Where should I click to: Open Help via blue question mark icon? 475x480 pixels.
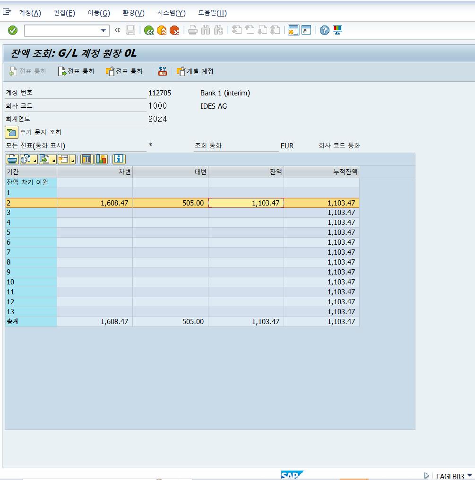click(325, 30)
